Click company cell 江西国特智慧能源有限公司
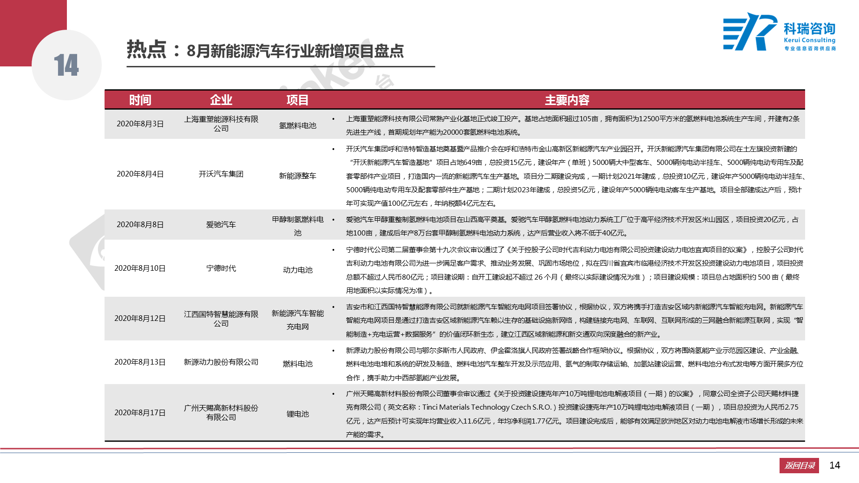 (x=221, y=319)
